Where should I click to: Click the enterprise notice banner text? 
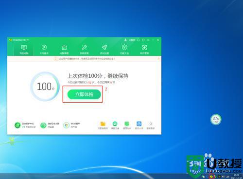pyautogui.click(x=87, y=59)
